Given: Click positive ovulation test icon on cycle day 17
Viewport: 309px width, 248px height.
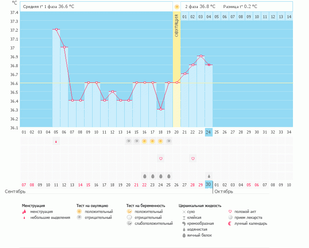Looking at the screenshot, I should (x=153, y=141).
